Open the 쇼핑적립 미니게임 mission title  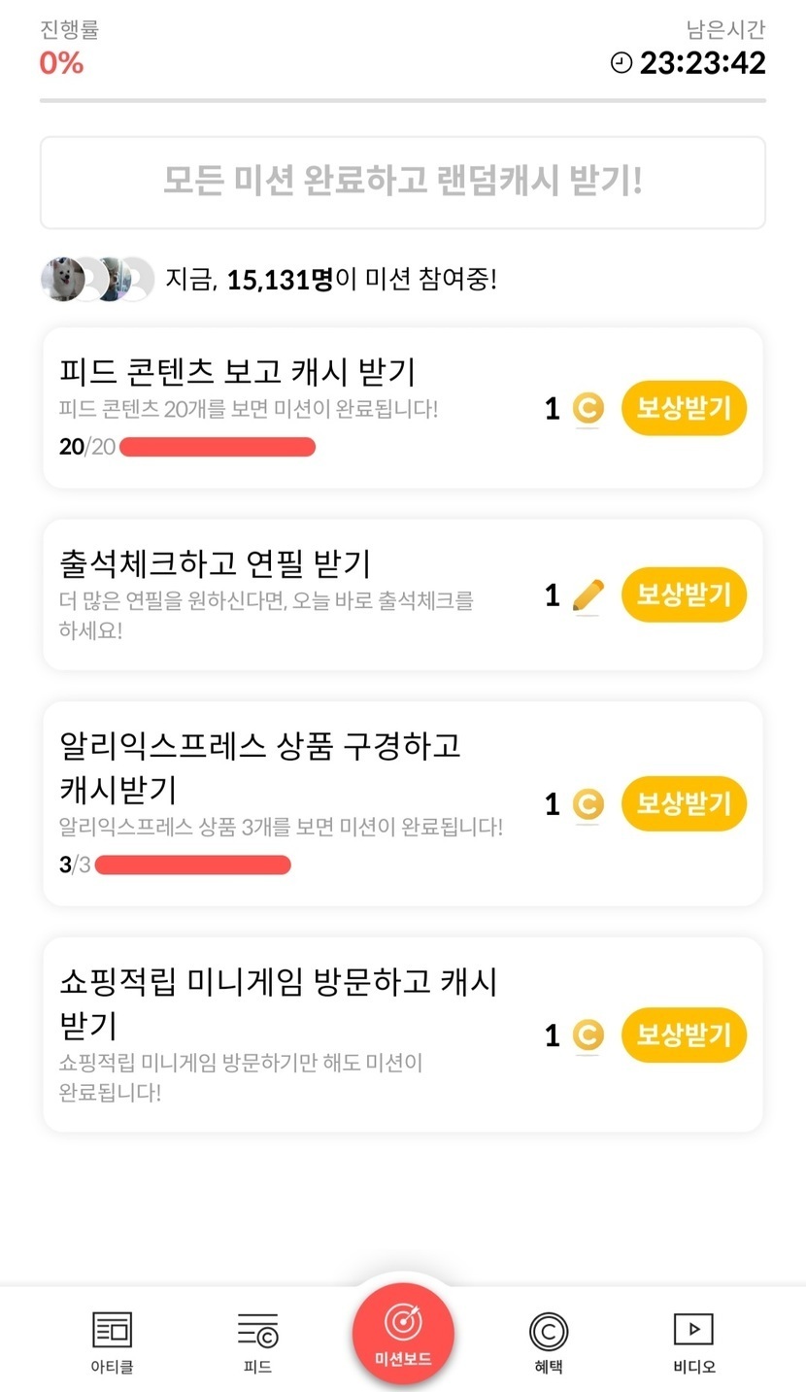278,1002
